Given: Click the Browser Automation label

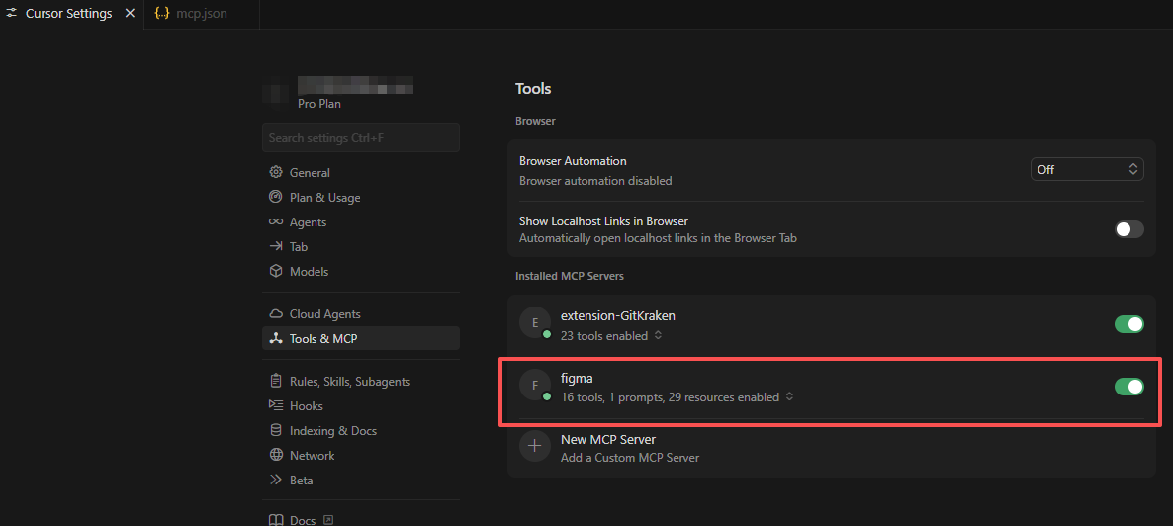Looking at the screenshot, I should (x=573, y=161).
